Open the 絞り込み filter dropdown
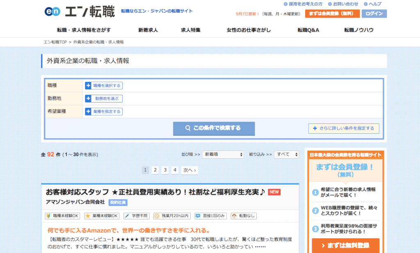This screenshot has height=253, width=420. (286, 155)
